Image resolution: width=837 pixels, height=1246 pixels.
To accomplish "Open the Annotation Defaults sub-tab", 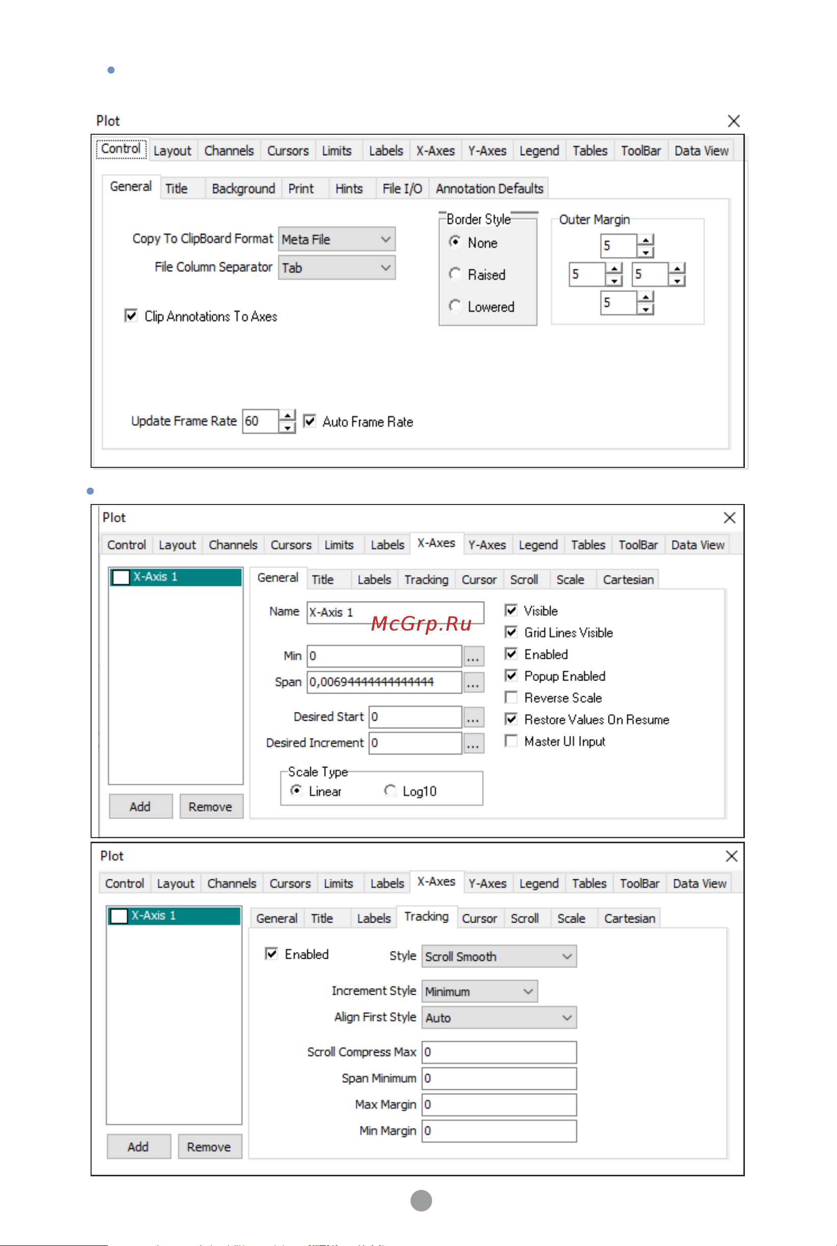I will click(489, 189).
